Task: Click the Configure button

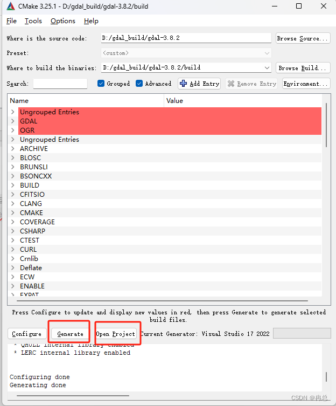Action: pyautogui.click(x=27, y=334)
